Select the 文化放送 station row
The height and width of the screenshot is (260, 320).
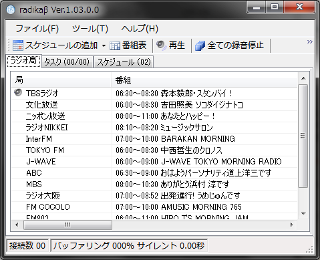coord(154,105)
